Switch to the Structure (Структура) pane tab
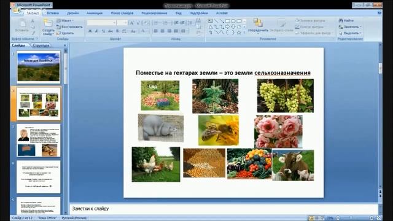The image size is (393, 221). [41, 45]
